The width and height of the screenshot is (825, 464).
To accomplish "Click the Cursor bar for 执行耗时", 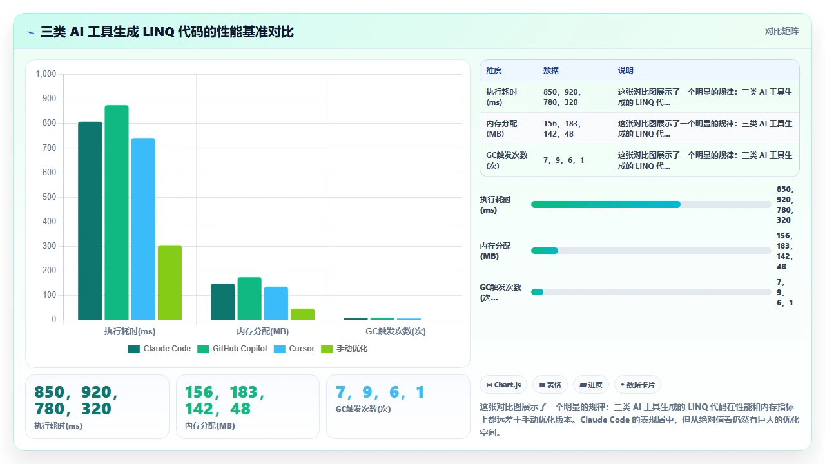I will 143,229.
